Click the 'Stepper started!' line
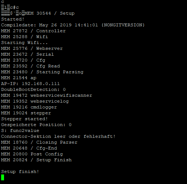187x184 pixels. click(24, 119)
